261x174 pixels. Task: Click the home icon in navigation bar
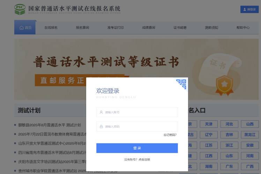[x=22, y=28]
